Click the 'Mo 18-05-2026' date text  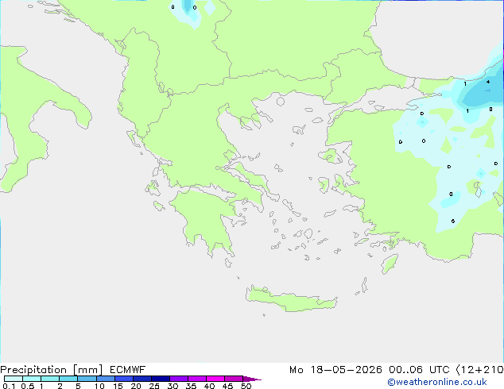tap(335, 370)
